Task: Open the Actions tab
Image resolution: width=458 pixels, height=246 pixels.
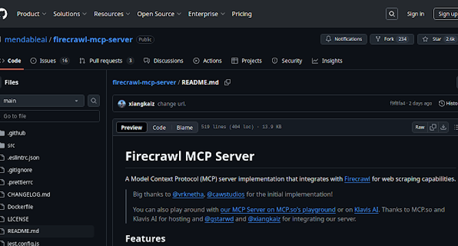Action: (x=207, y=61)
